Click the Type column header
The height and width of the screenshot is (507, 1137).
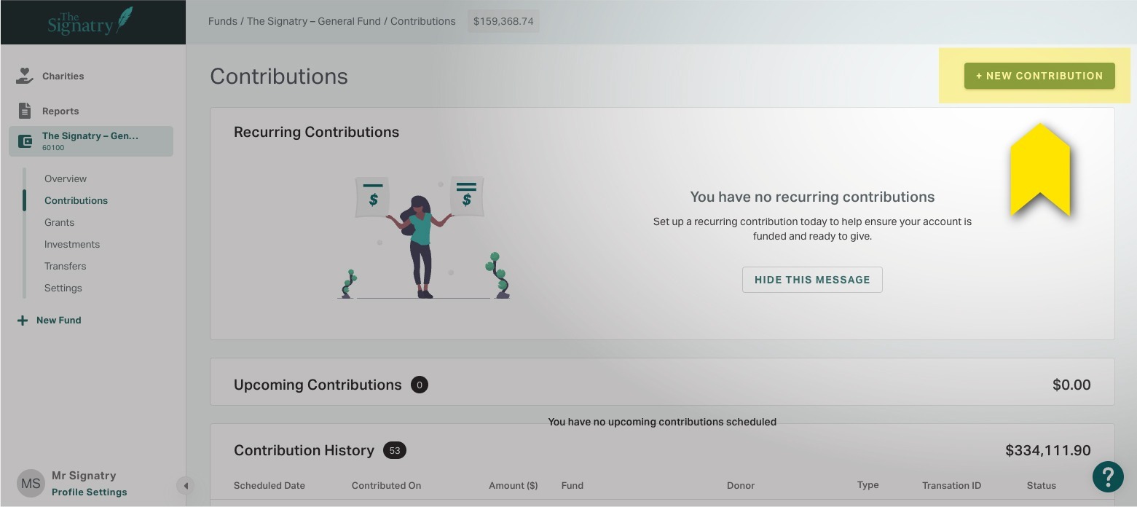pyautogui.click(x=868, y=485)
